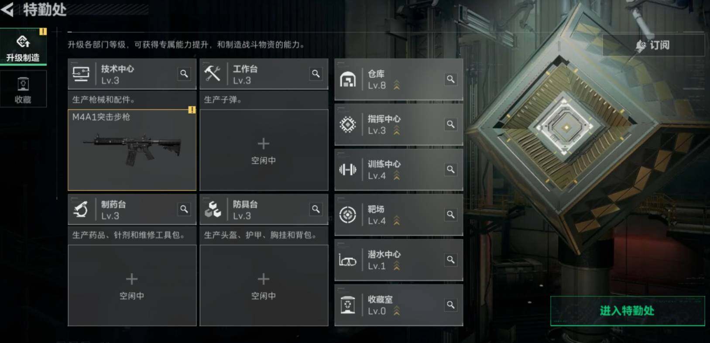Image resolution: width=710 pixels, height=343 pixels.
Task: Open the magnifier for 制药台
Action: pyautogui.click(x=184, y=209)
